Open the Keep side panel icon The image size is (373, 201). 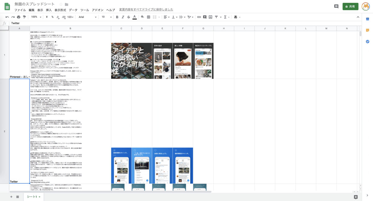367,30
